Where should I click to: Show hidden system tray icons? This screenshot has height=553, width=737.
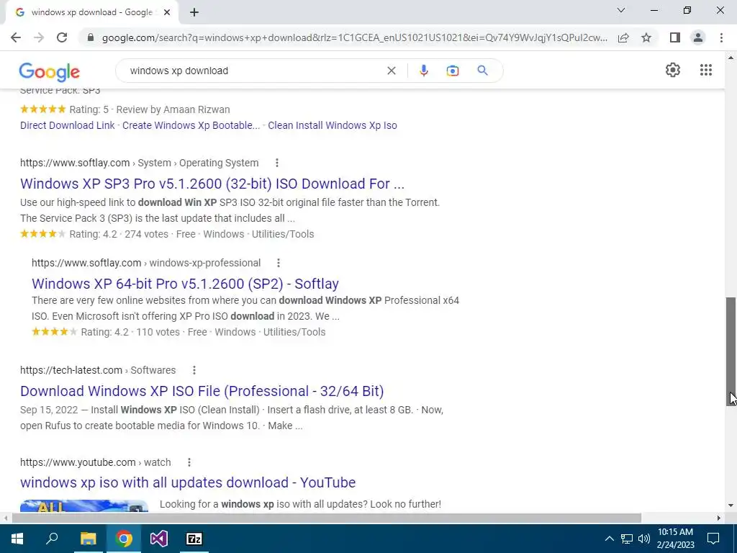[609, 539]
